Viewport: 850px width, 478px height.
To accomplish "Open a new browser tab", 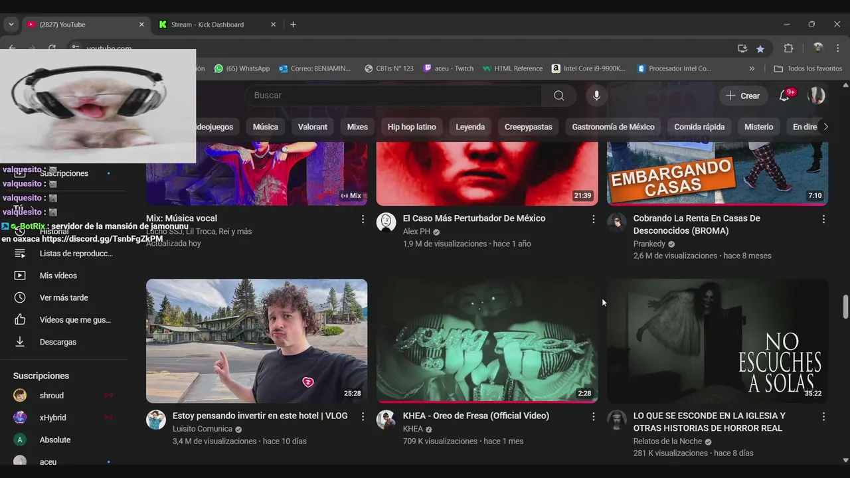I will 293,25.
